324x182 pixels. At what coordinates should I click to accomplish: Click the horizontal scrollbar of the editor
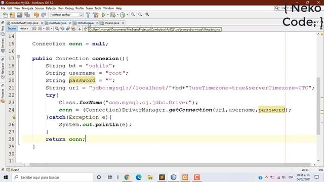170,164
